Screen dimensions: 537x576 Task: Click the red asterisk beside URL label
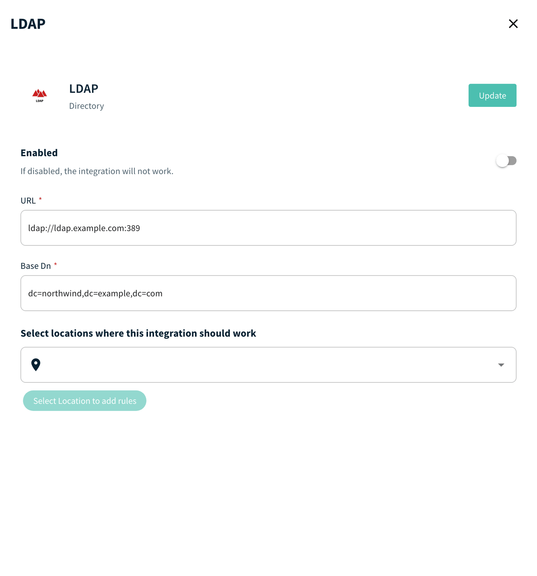click(40, 199)
